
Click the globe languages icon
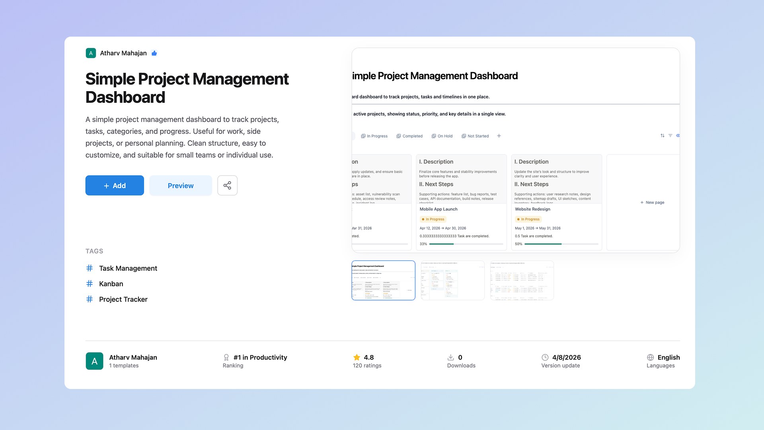coord(650,358)
